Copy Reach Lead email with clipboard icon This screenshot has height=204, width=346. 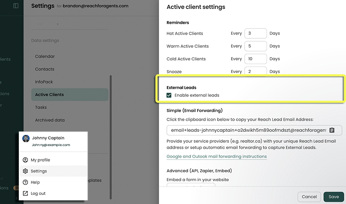pos(332,130)
